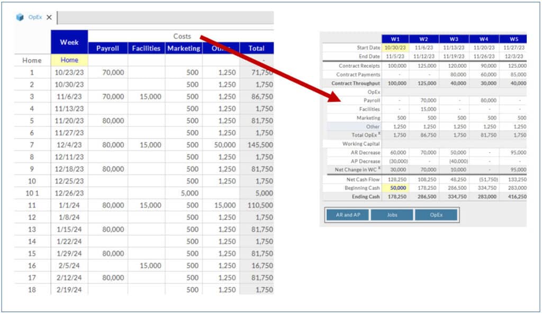Click the Net Cash Flow row label

(x=363, y=179)
